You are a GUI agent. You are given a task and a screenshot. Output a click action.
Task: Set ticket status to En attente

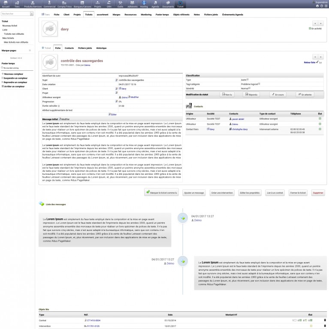tap(305, 95)
